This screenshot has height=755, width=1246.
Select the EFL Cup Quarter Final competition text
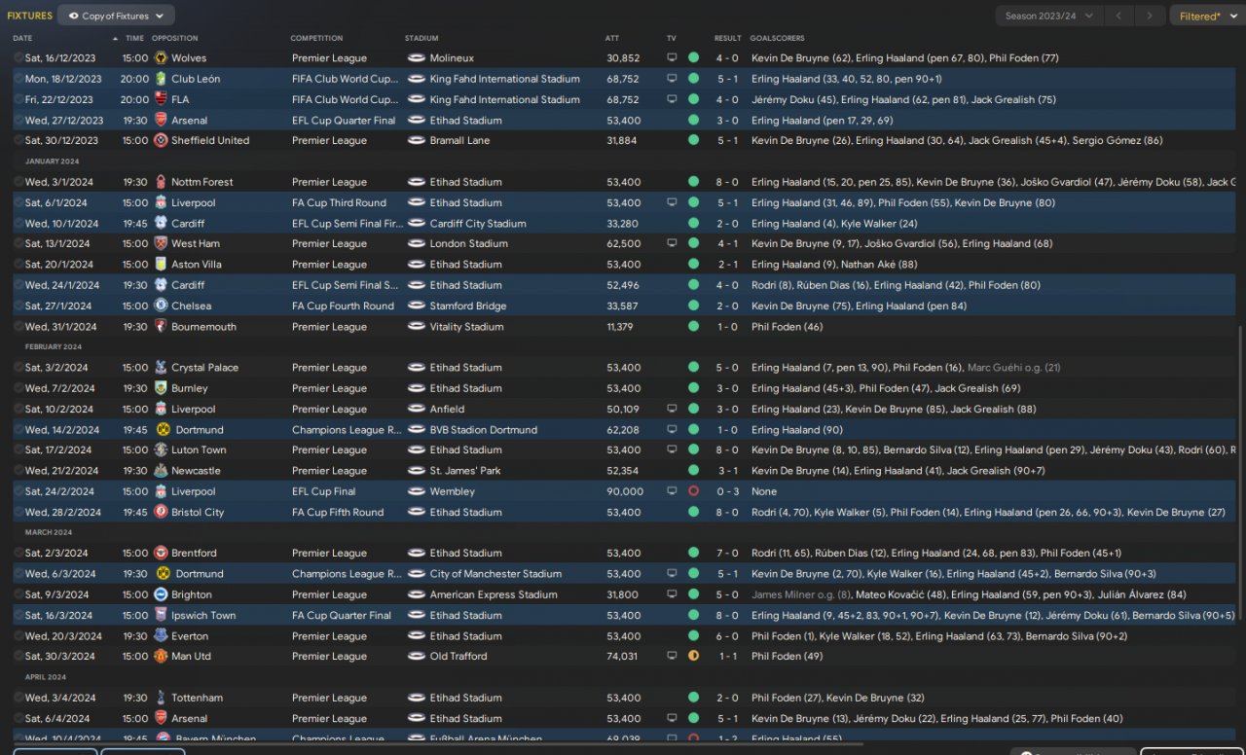click(x=344, y=121)
